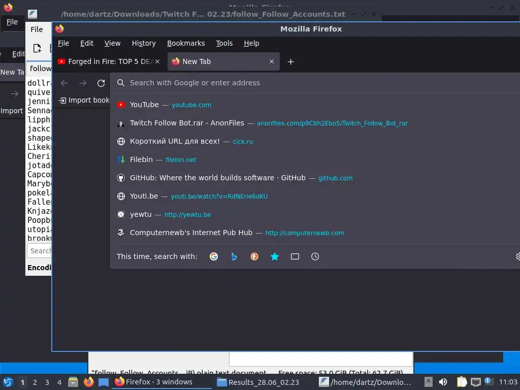Open the clck.ru short URL suggestion
The height and width of the screenshot is (390, 520).
click(x=315, y=141)
